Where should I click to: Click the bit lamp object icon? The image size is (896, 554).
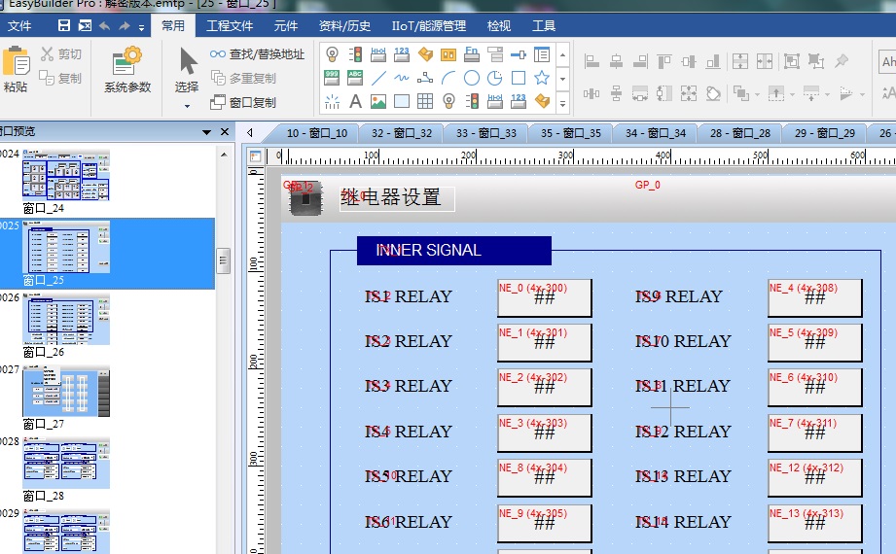tap(332, 54)
